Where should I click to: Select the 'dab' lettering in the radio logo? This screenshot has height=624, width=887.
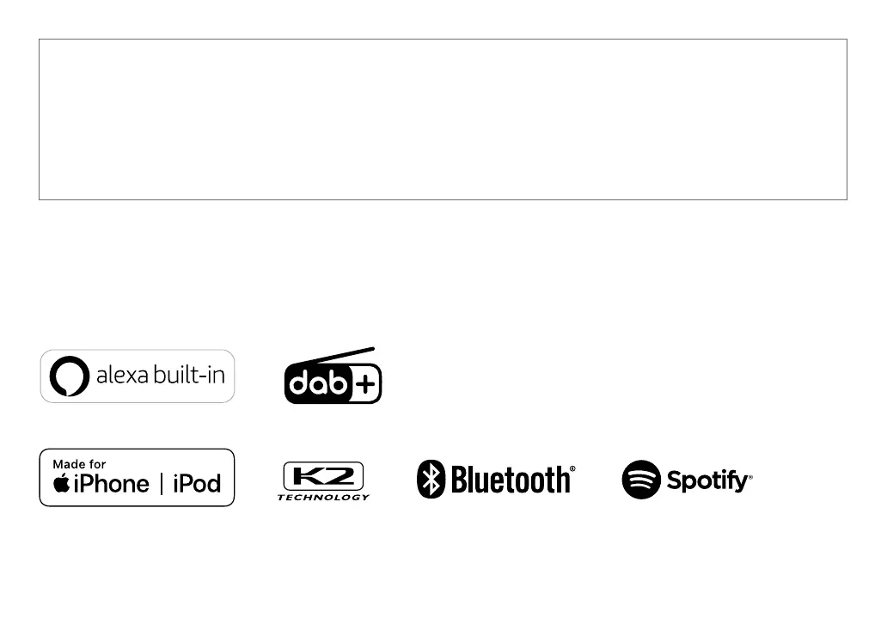[x=317, y=383]
